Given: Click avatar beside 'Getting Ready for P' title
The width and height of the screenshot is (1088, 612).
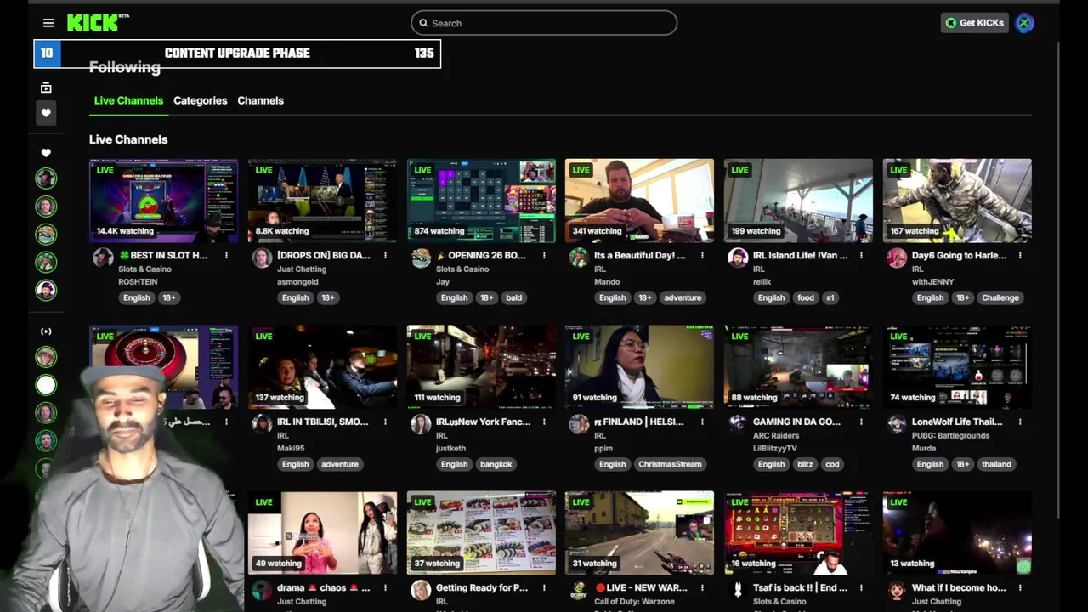Looking at the screenshot, I should [421, 591].
